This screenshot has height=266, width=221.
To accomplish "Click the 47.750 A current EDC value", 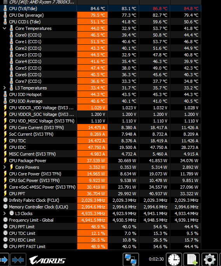I will pyautogui.click(x=96, y=147).
